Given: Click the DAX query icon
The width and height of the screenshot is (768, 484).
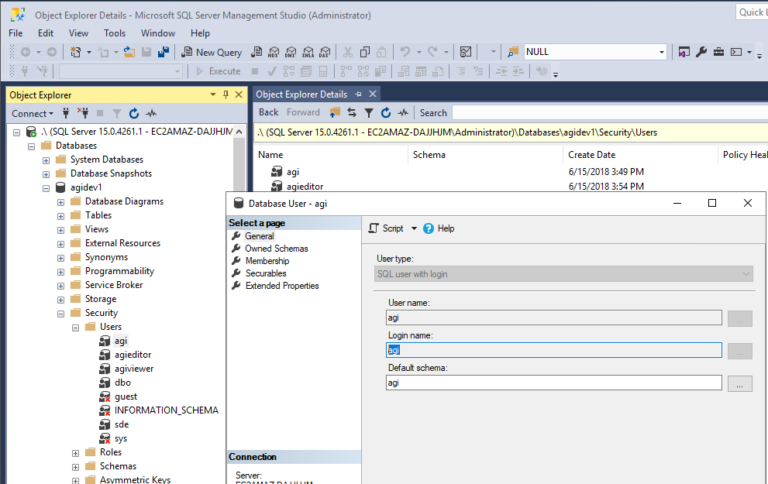Looking at the screenshot, I should pos(324,52).
